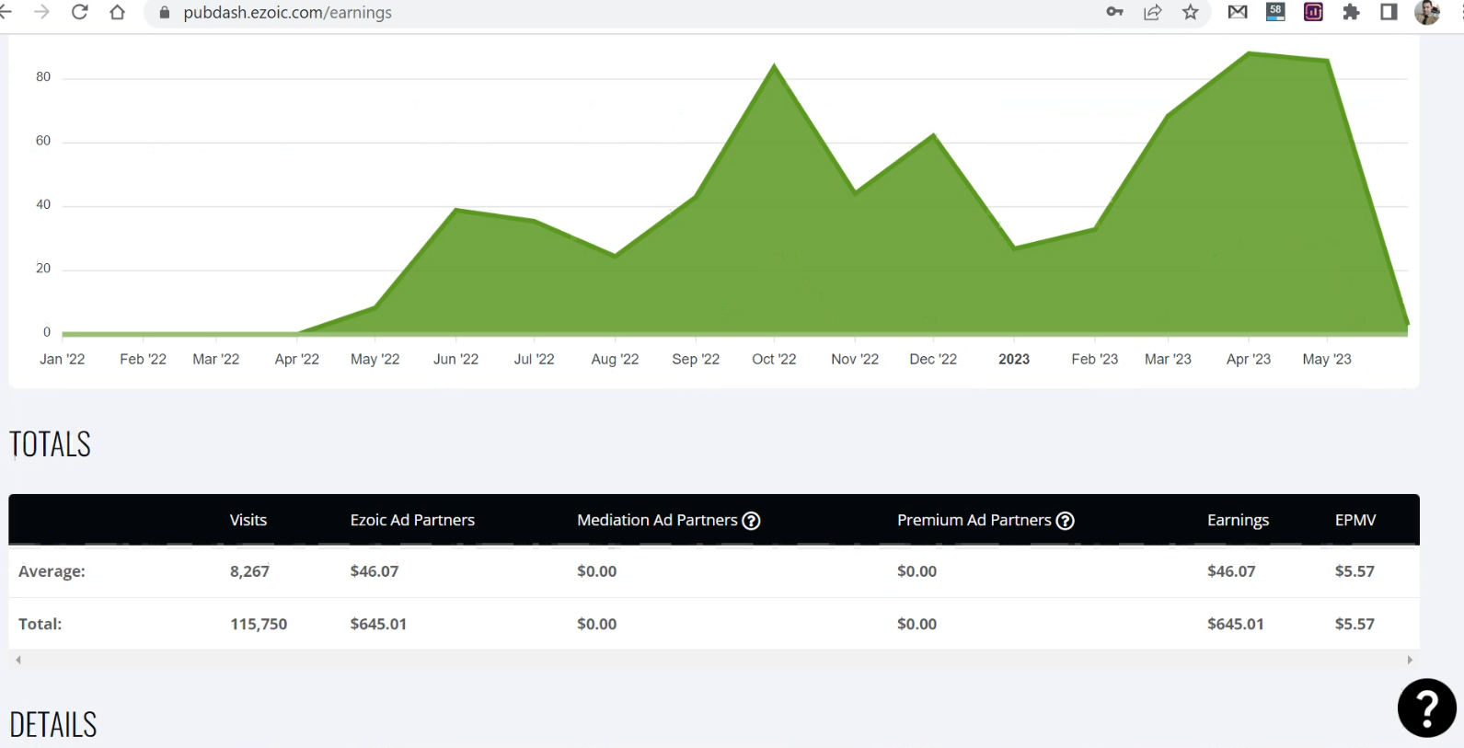Click the May '22 axis label
This screenshot has width=1464, height=748.
(x=375, y=359)
